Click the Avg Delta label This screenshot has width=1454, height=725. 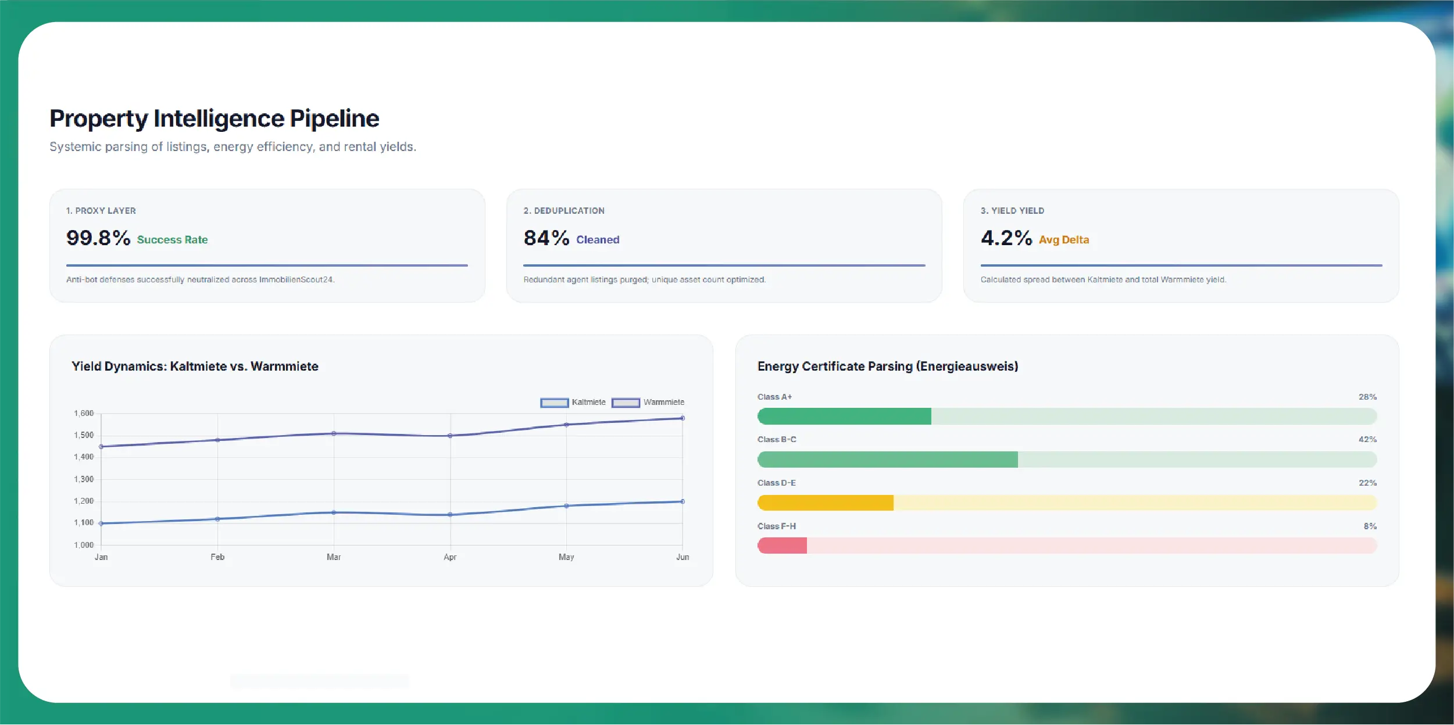point(1064,240)
